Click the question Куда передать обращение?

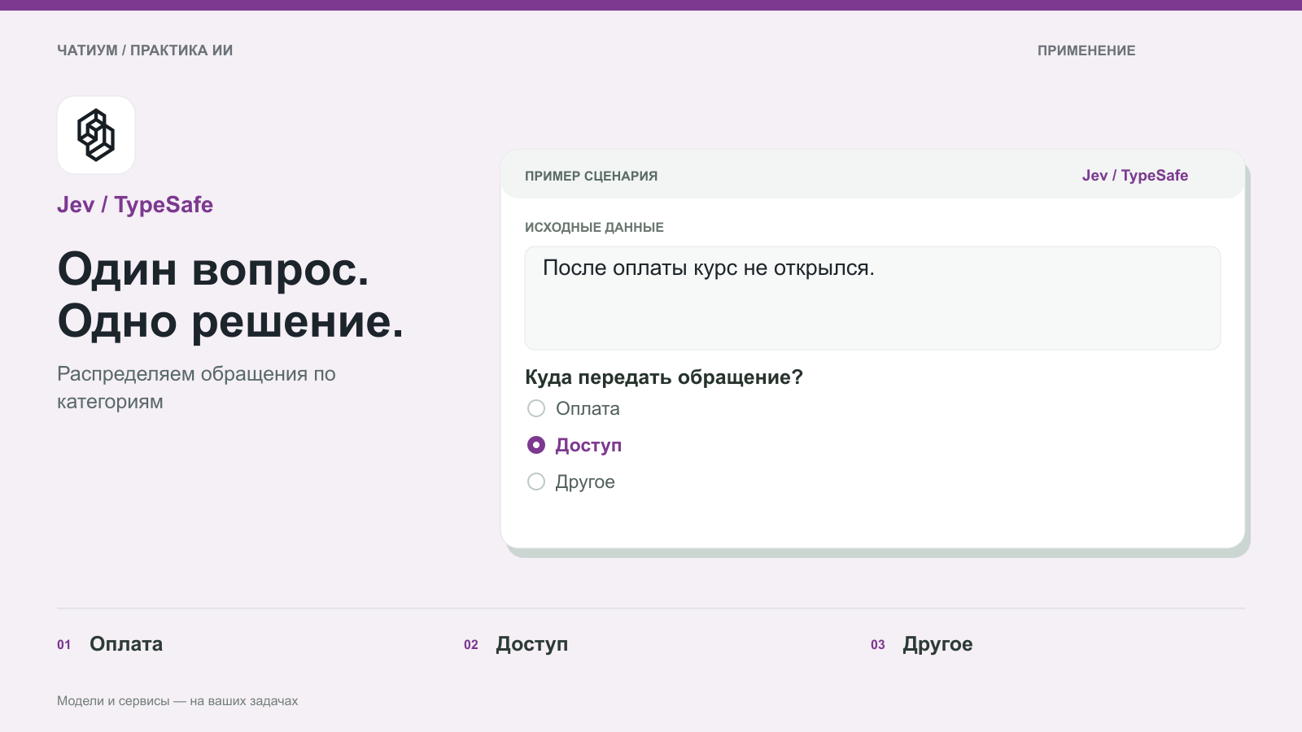click(664, 377)
